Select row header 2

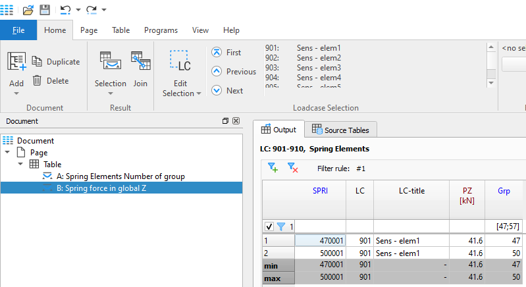(x=278, y=253)
